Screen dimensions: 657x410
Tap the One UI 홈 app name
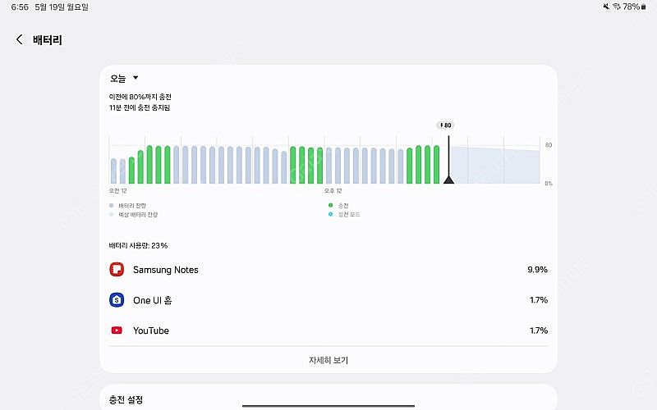pyautogui.click(x=153, y=300)
